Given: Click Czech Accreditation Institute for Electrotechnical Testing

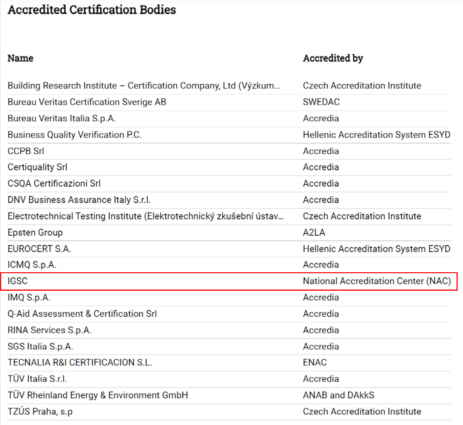Looking at the screenshot, I should [x=362, y=216].
